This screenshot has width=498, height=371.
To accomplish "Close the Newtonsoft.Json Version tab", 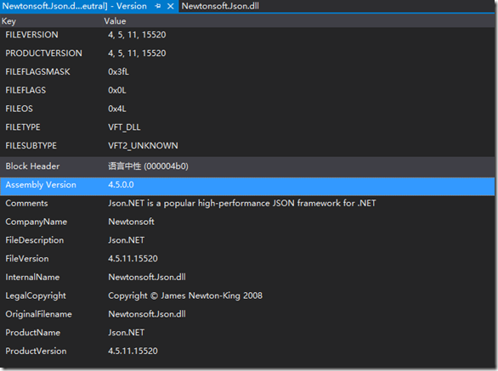I will pos(171,6).
